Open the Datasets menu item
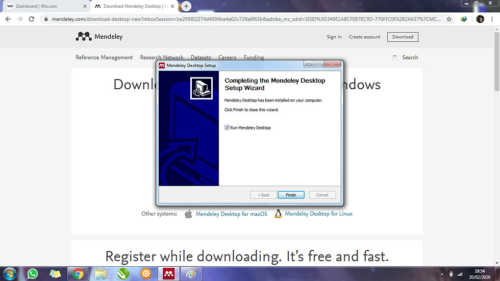The height and width of the screenshot is (281, 500). pos(201,57)
